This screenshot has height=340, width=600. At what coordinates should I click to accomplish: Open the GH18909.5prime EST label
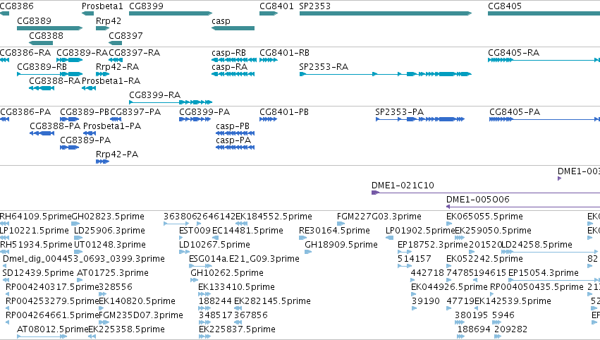341,245
